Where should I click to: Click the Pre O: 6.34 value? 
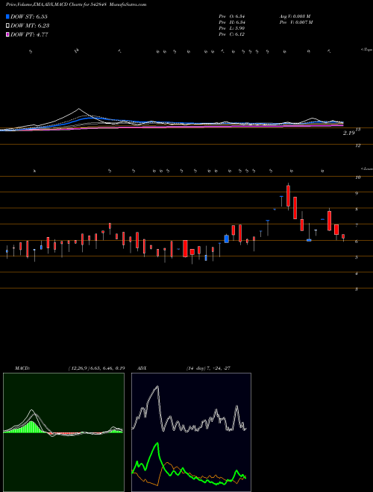pos(232,16)
